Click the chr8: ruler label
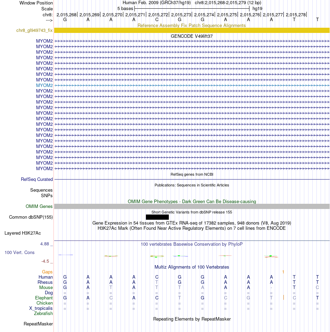 click(48, 15)
